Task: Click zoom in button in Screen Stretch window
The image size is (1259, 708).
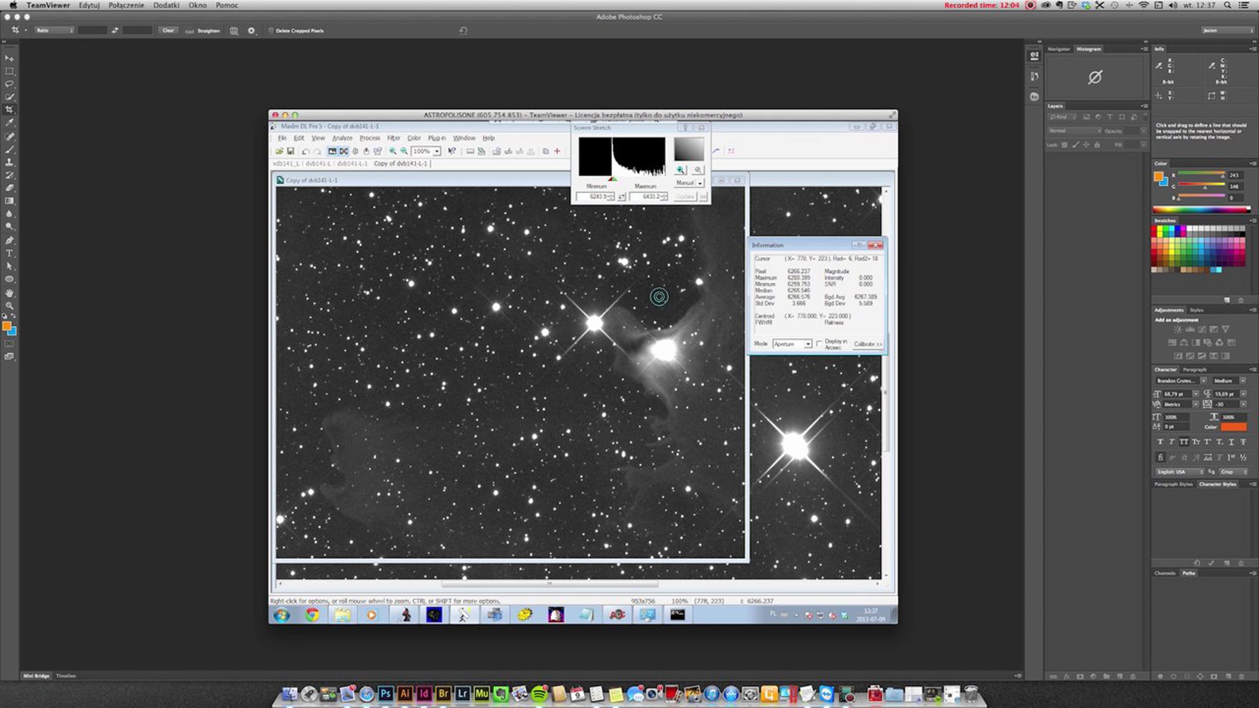Action: click(680, 170)
